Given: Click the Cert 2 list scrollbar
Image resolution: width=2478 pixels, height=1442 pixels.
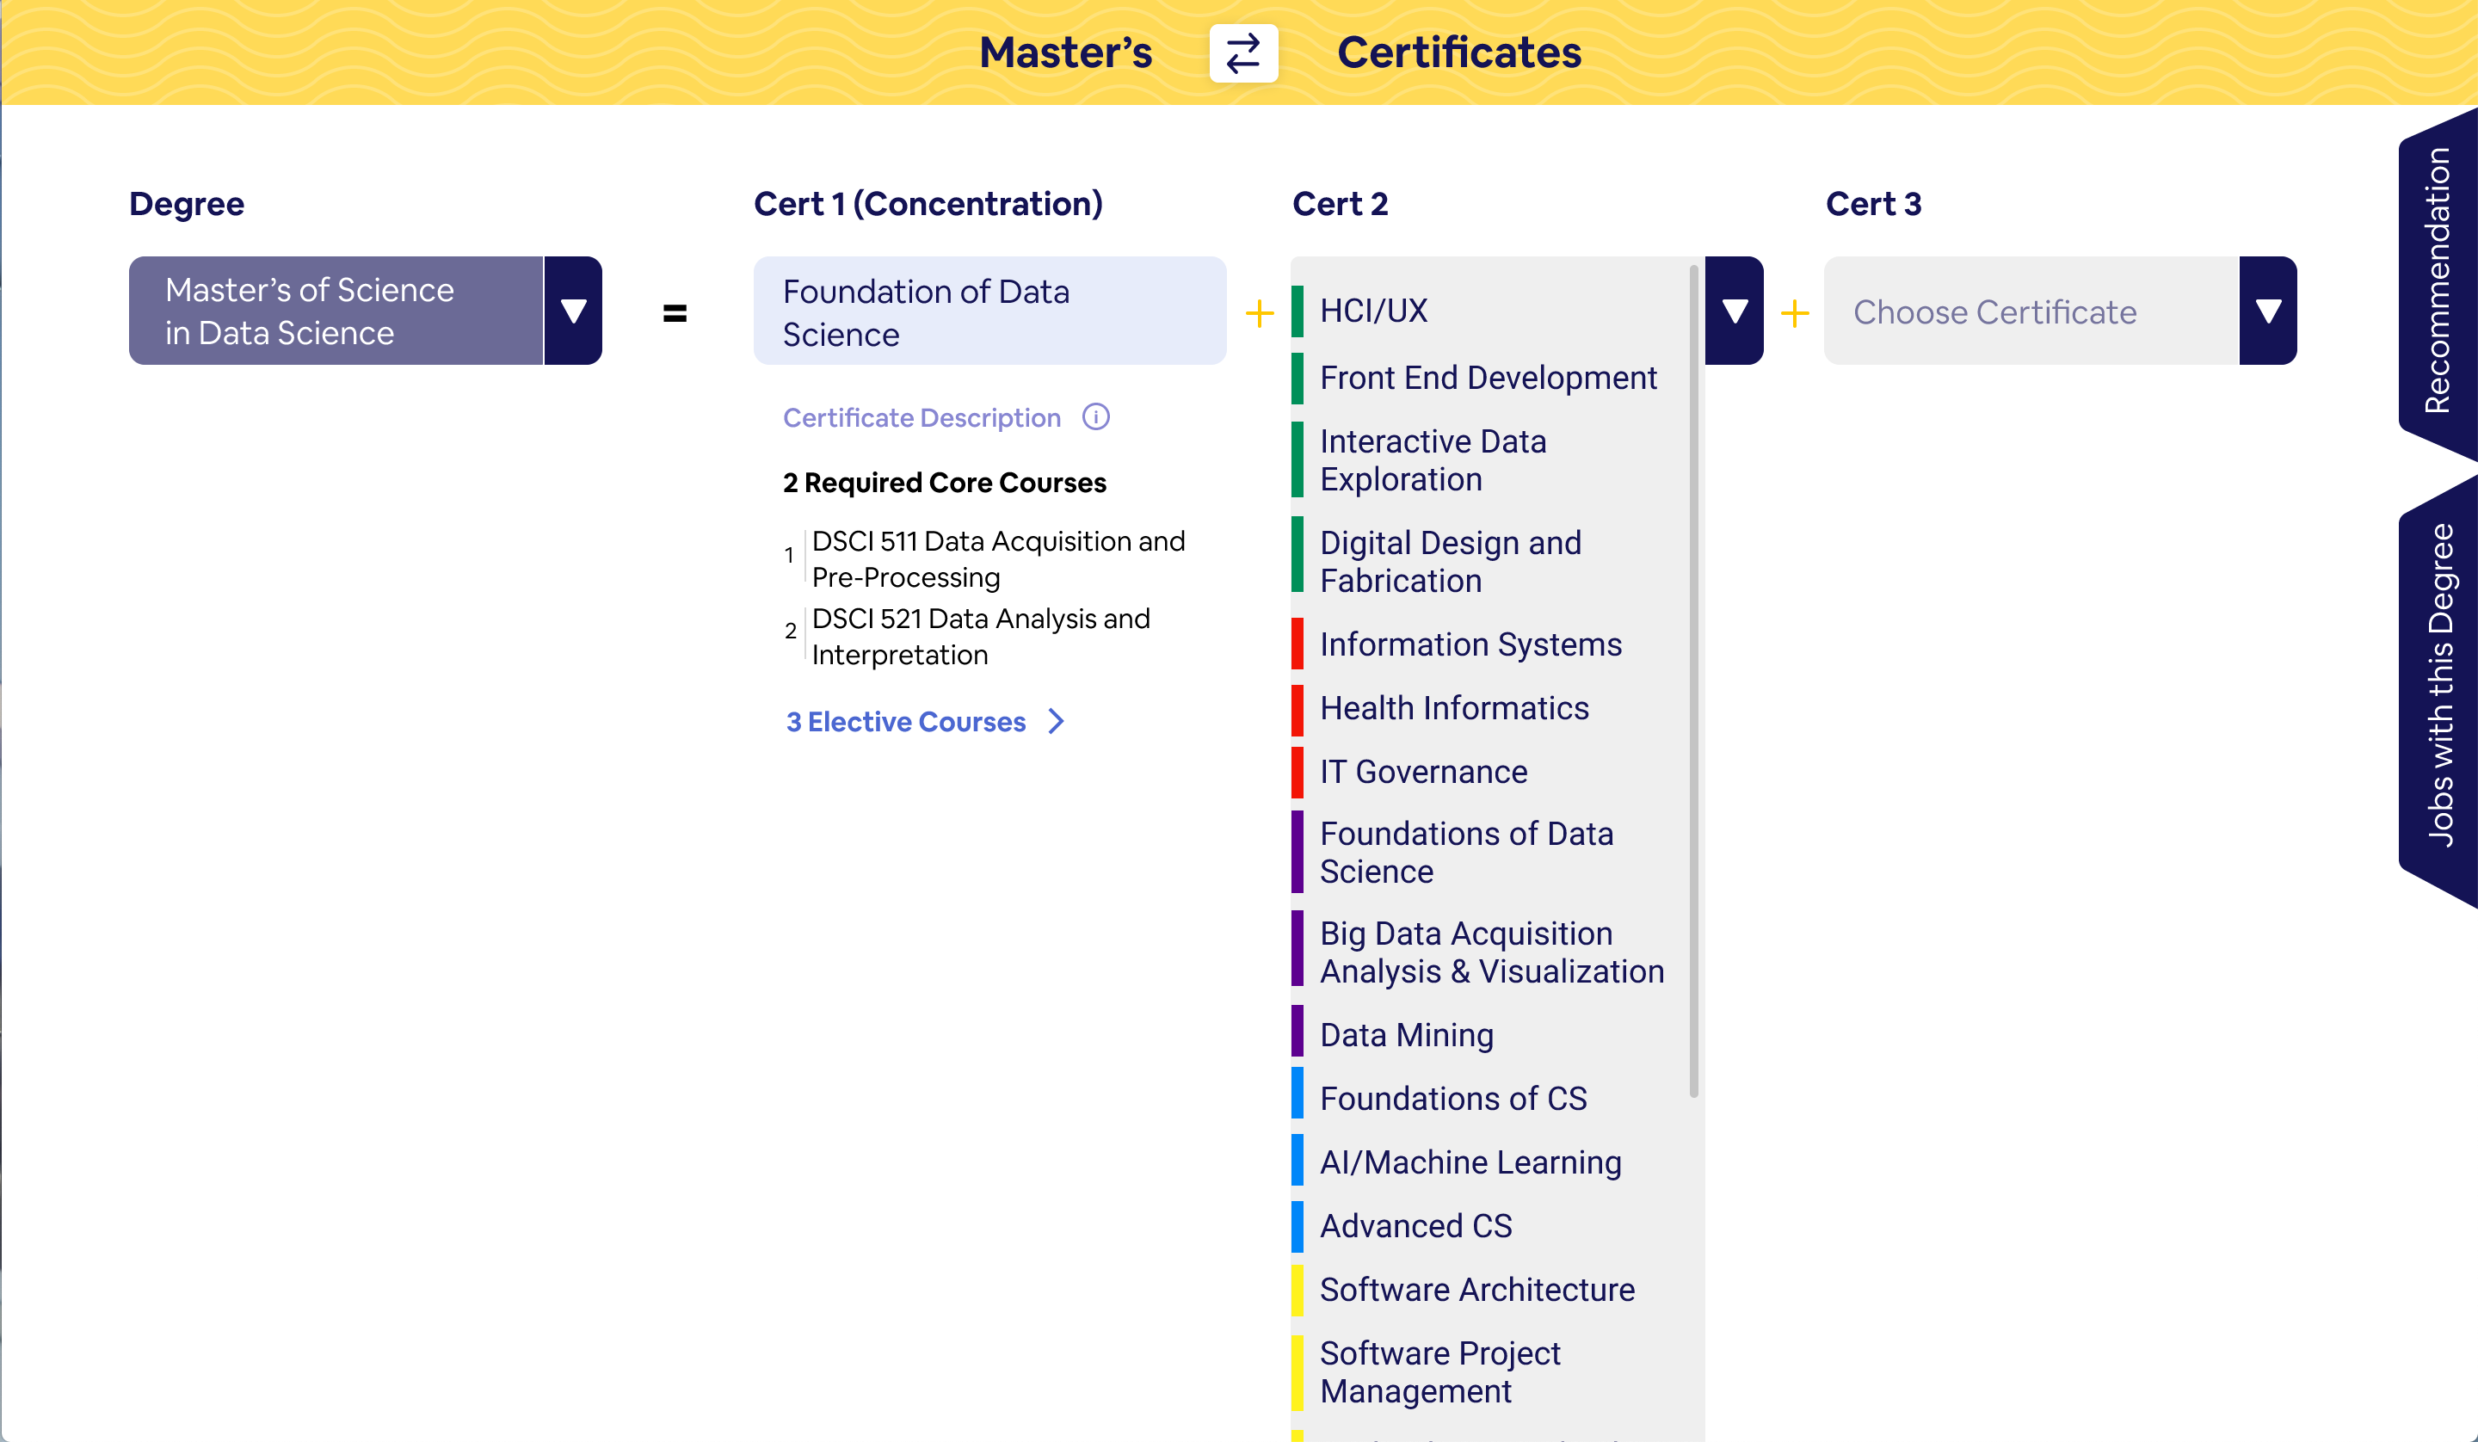Looking at the screenshot, I should click(1693, 679).
